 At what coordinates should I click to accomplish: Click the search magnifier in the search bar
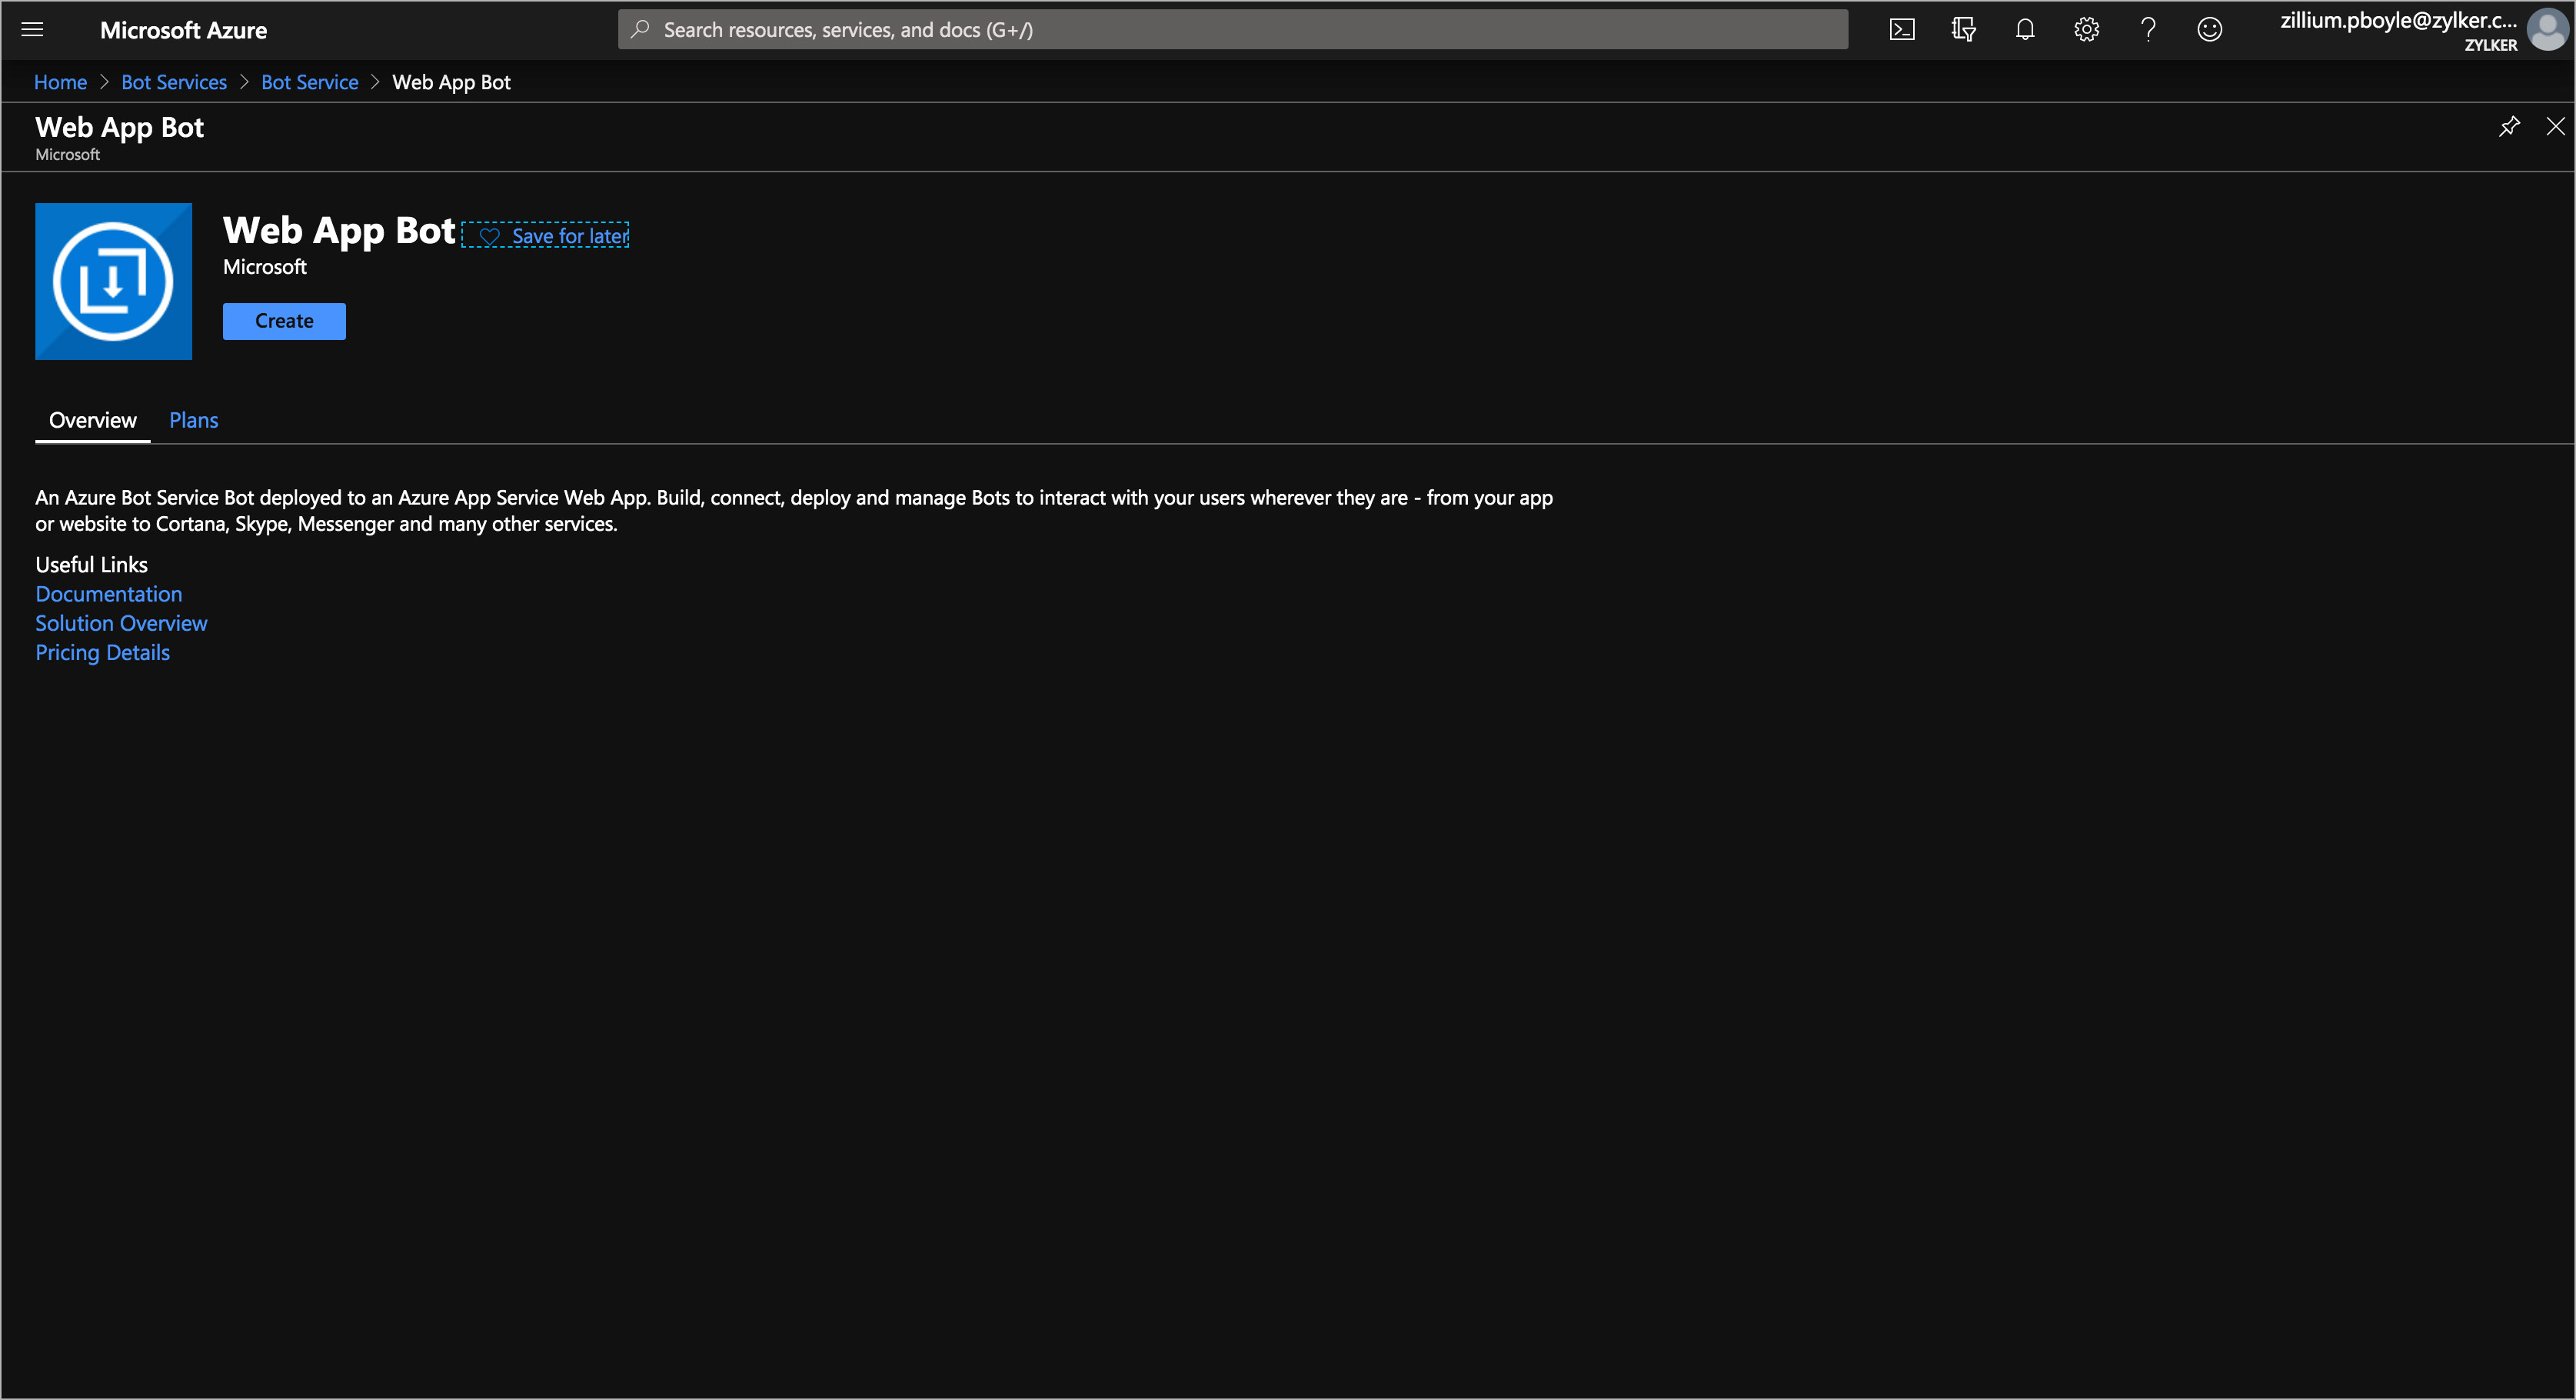(641, 29)
